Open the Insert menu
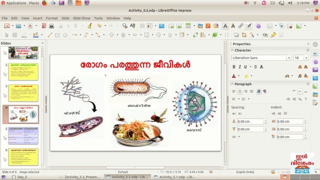This screenshot has width=320, height=180. (37, 18)
